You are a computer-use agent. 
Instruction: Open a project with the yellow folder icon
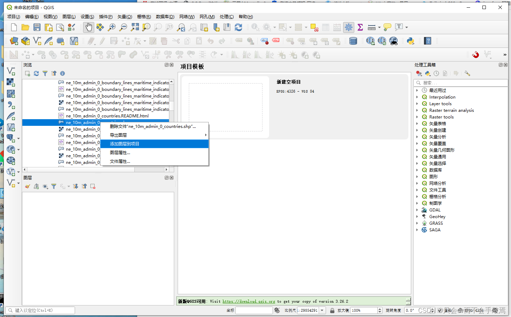tap(25, 27)
